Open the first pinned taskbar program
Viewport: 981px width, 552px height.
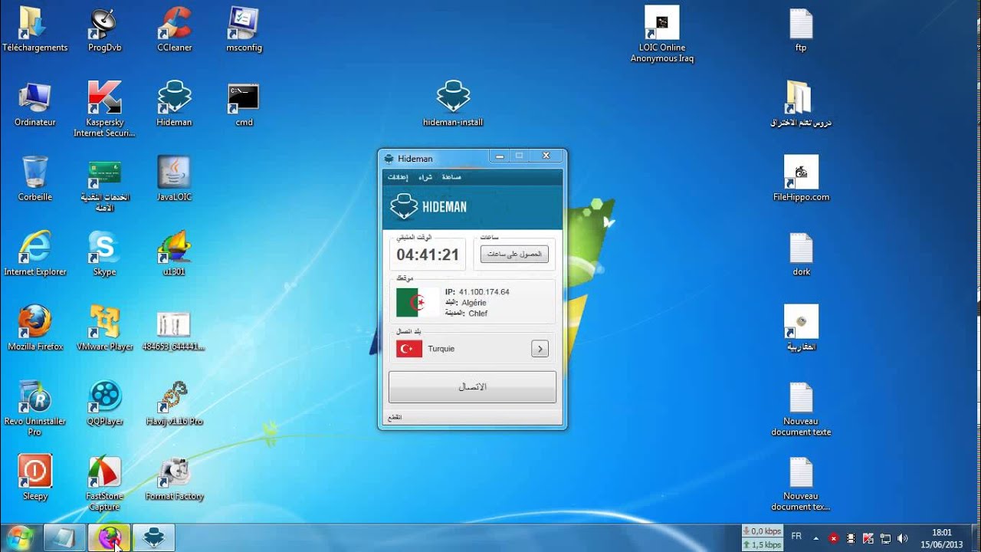64,537
